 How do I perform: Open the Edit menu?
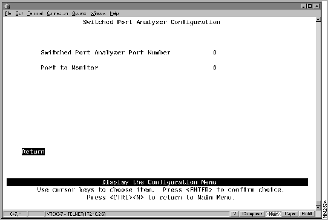coord(19,13)
